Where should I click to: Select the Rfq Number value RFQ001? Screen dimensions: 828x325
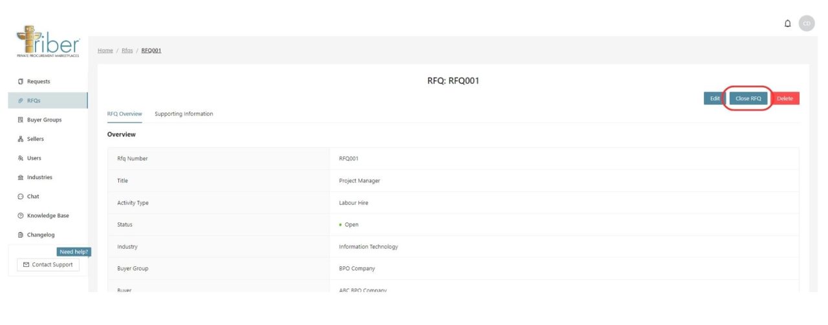pos(349,159)
